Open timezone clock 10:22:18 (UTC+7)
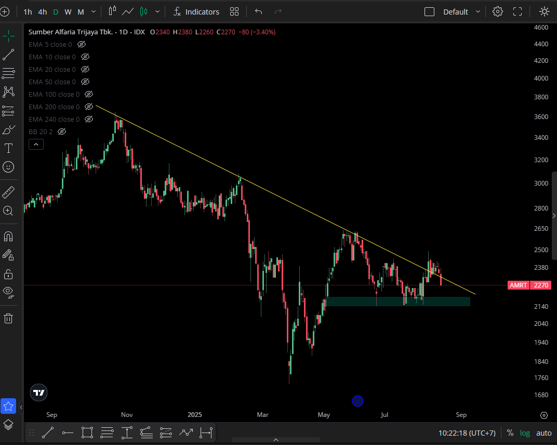 (x=467, y=433)
